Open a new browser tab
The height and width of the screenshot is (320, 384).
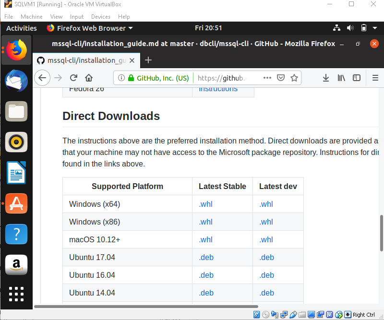click(148, 60)
